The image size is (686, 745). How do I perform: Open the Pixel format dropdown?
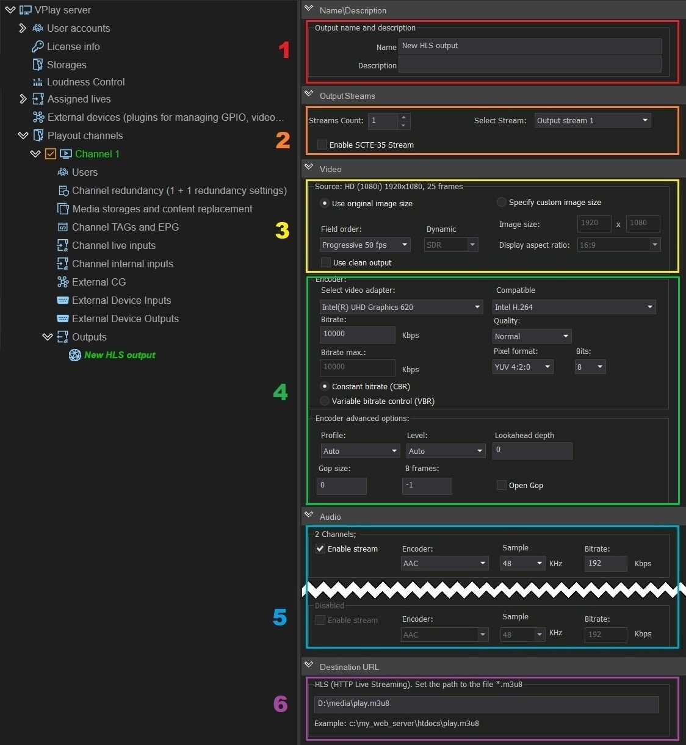pos(523,367)
